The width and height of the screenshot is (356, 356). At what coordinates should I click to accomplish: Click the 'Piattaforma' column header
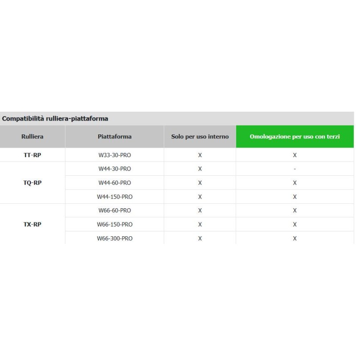click(114, 137)
